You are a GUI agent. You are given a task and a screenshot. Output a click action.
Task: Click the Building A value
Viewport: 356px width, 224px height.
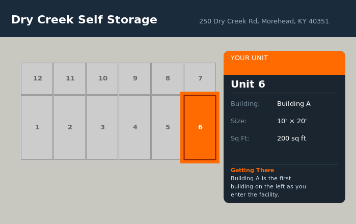coord(294,104)
